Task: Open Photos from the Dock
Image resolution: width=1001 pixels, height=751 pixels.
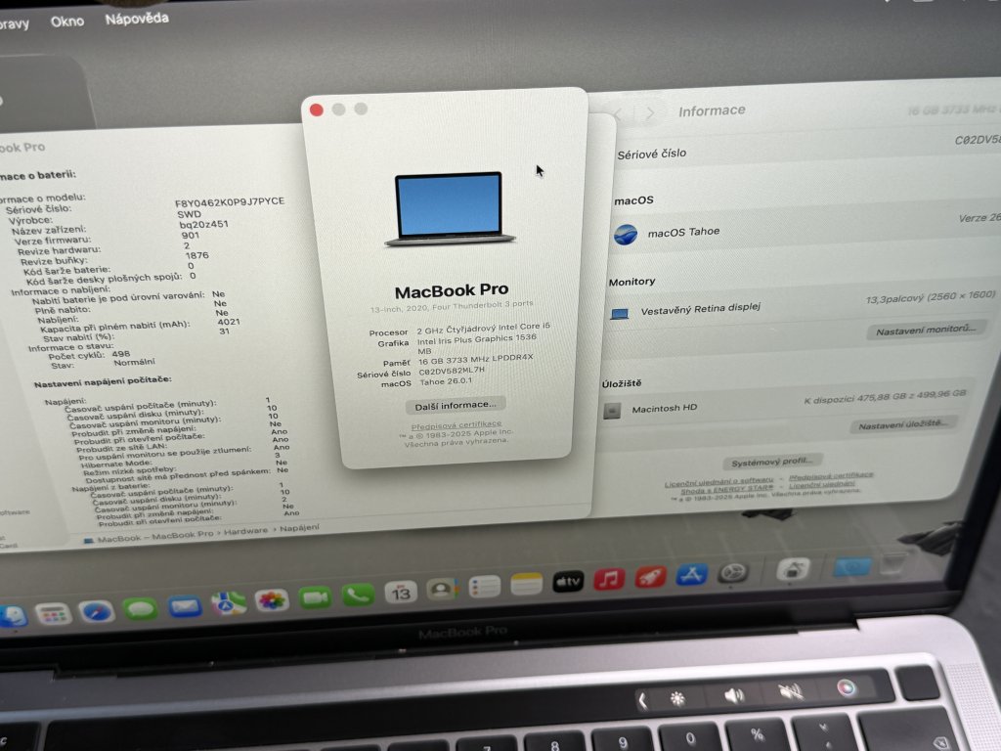Action: coord(272,600)
